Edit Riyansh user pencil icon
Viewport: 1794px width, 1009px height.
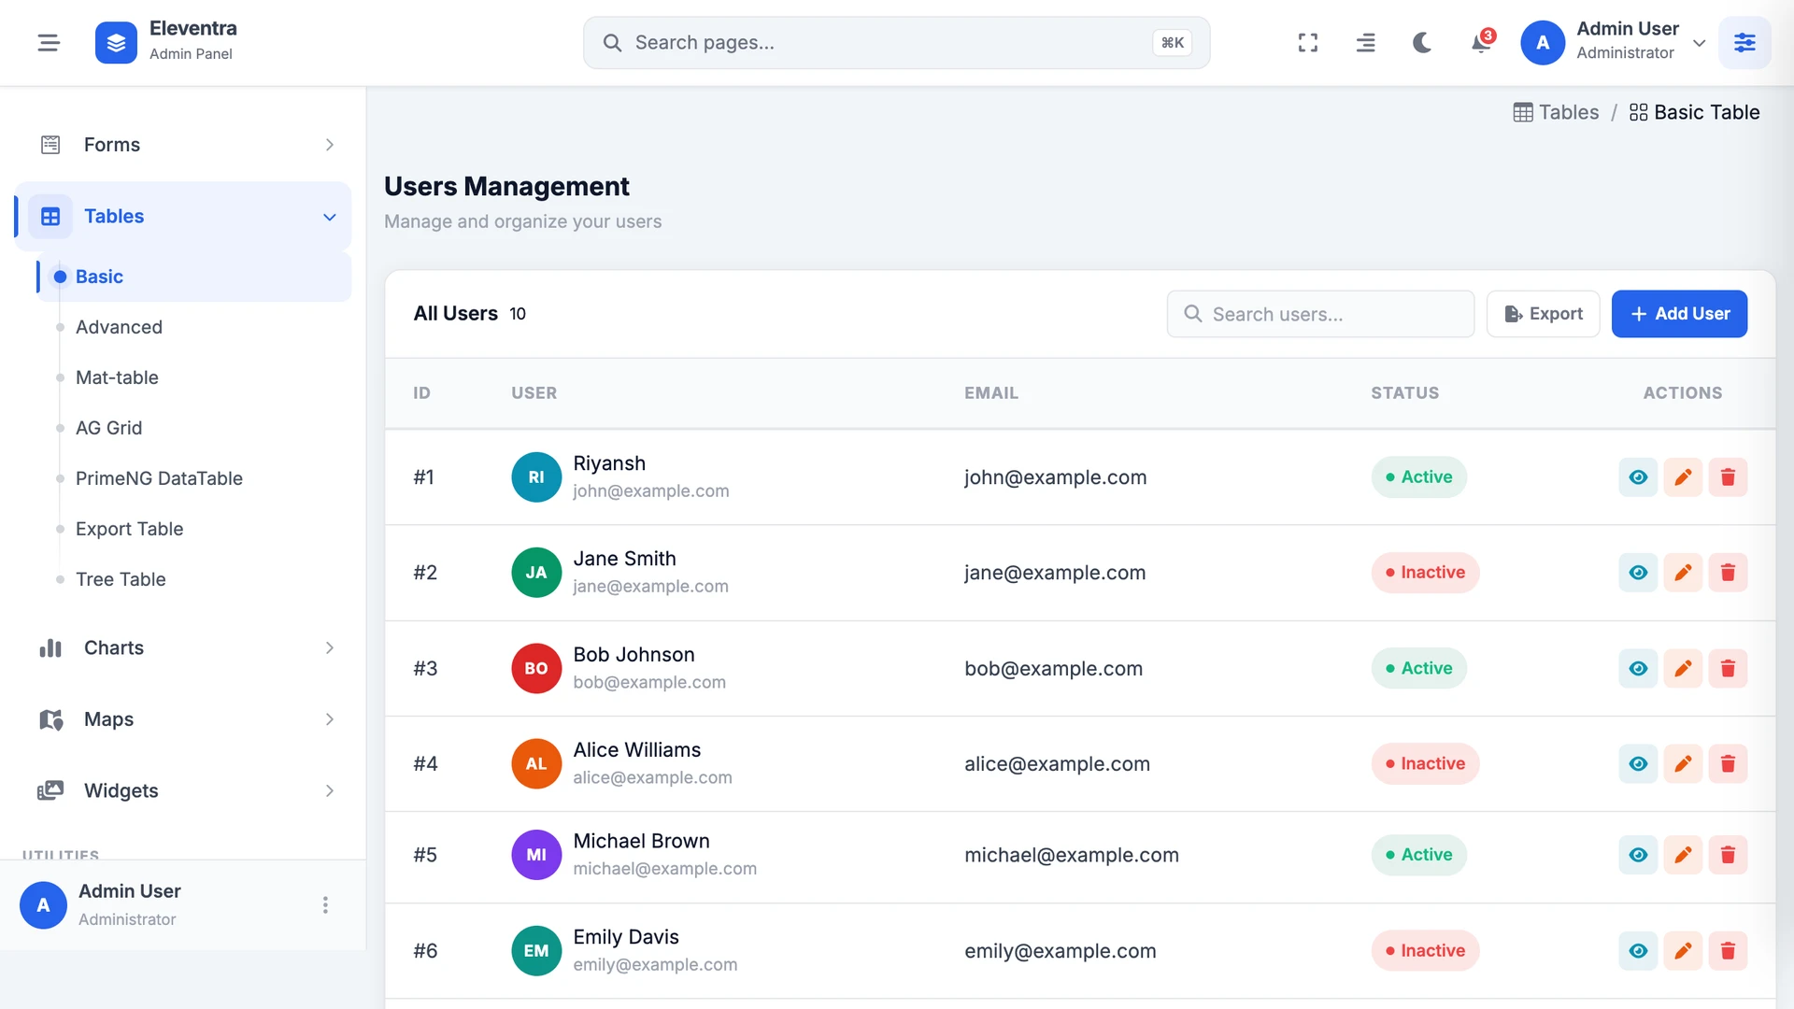1683,477
